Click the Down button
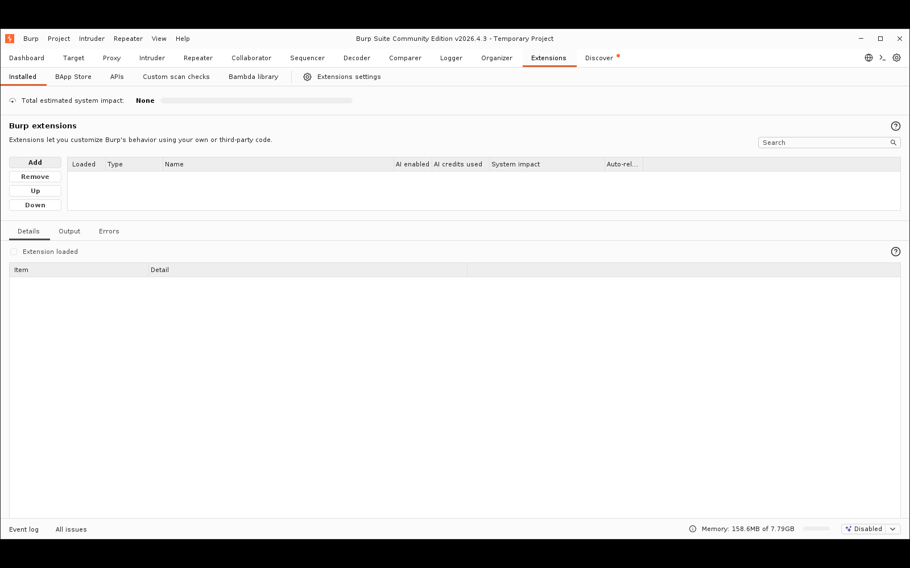Image resolution: width=910 pixels, height=568 pixels. tap(35, 205)
